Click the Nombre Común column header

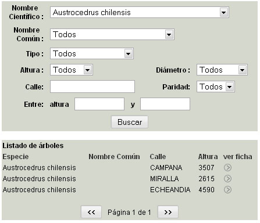[x=114, y=156]
